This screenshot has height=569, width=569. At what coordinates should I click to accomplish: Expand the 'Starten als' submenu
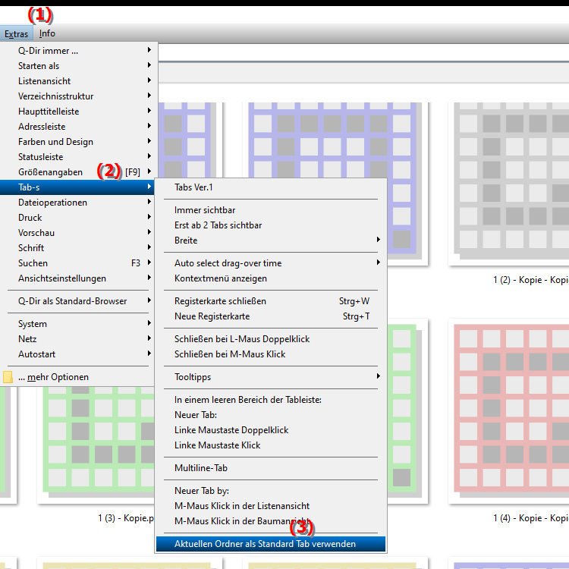(78, 66)
